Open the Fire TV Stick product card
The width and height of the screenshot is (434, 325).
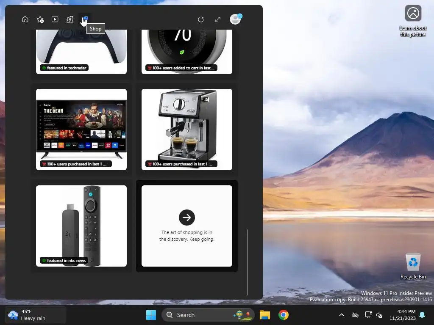pyautogui.click(x=81, y=226)
